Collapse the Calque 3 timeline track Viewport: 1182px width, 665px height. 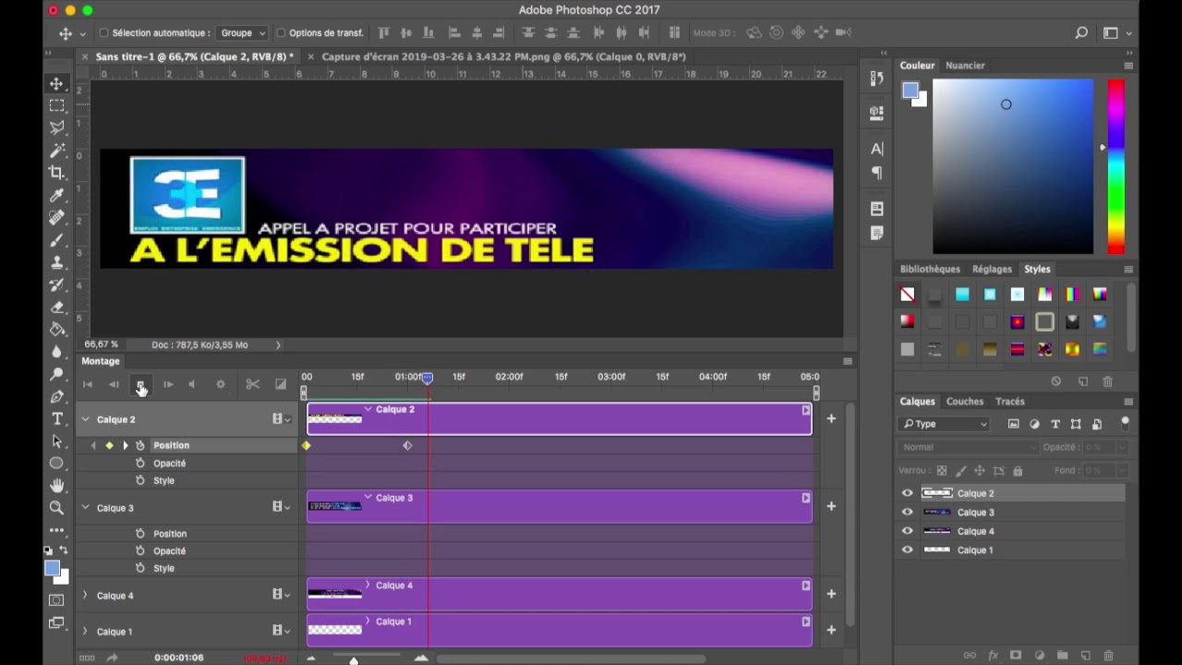pyautogui.click(x=85, y=507)
